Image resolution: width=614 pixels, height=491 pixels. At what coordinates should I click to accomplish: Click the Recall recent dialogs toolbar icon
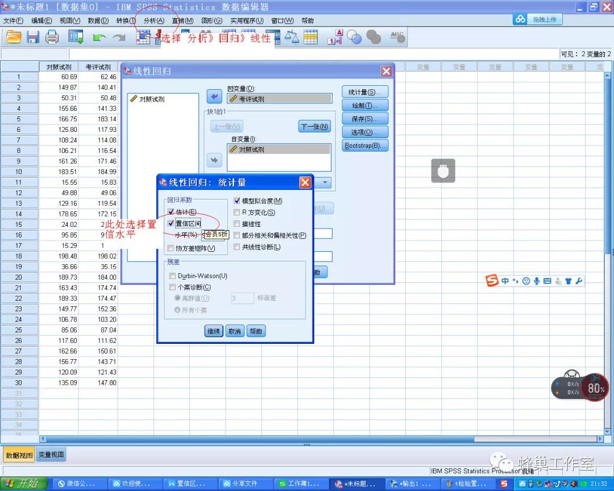pyautogui.click(x=76, y=38)
